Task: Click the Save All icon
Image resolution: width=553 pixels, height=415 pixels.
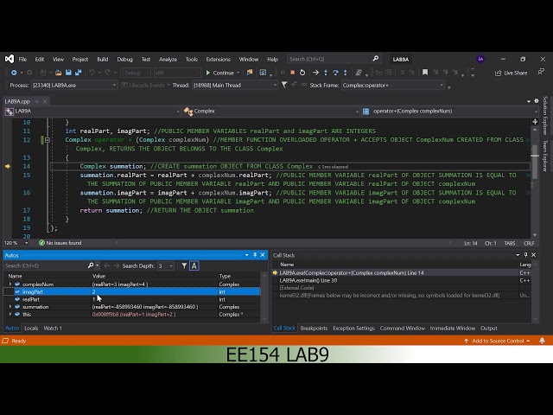Action: tap(78, 73)
